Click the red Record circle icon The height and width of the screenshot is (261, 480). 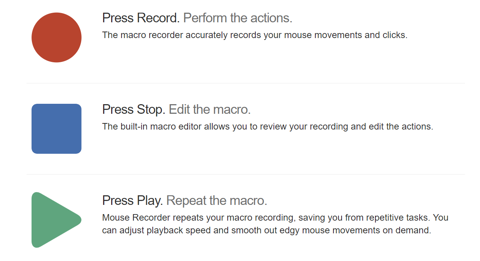(57, 37)
